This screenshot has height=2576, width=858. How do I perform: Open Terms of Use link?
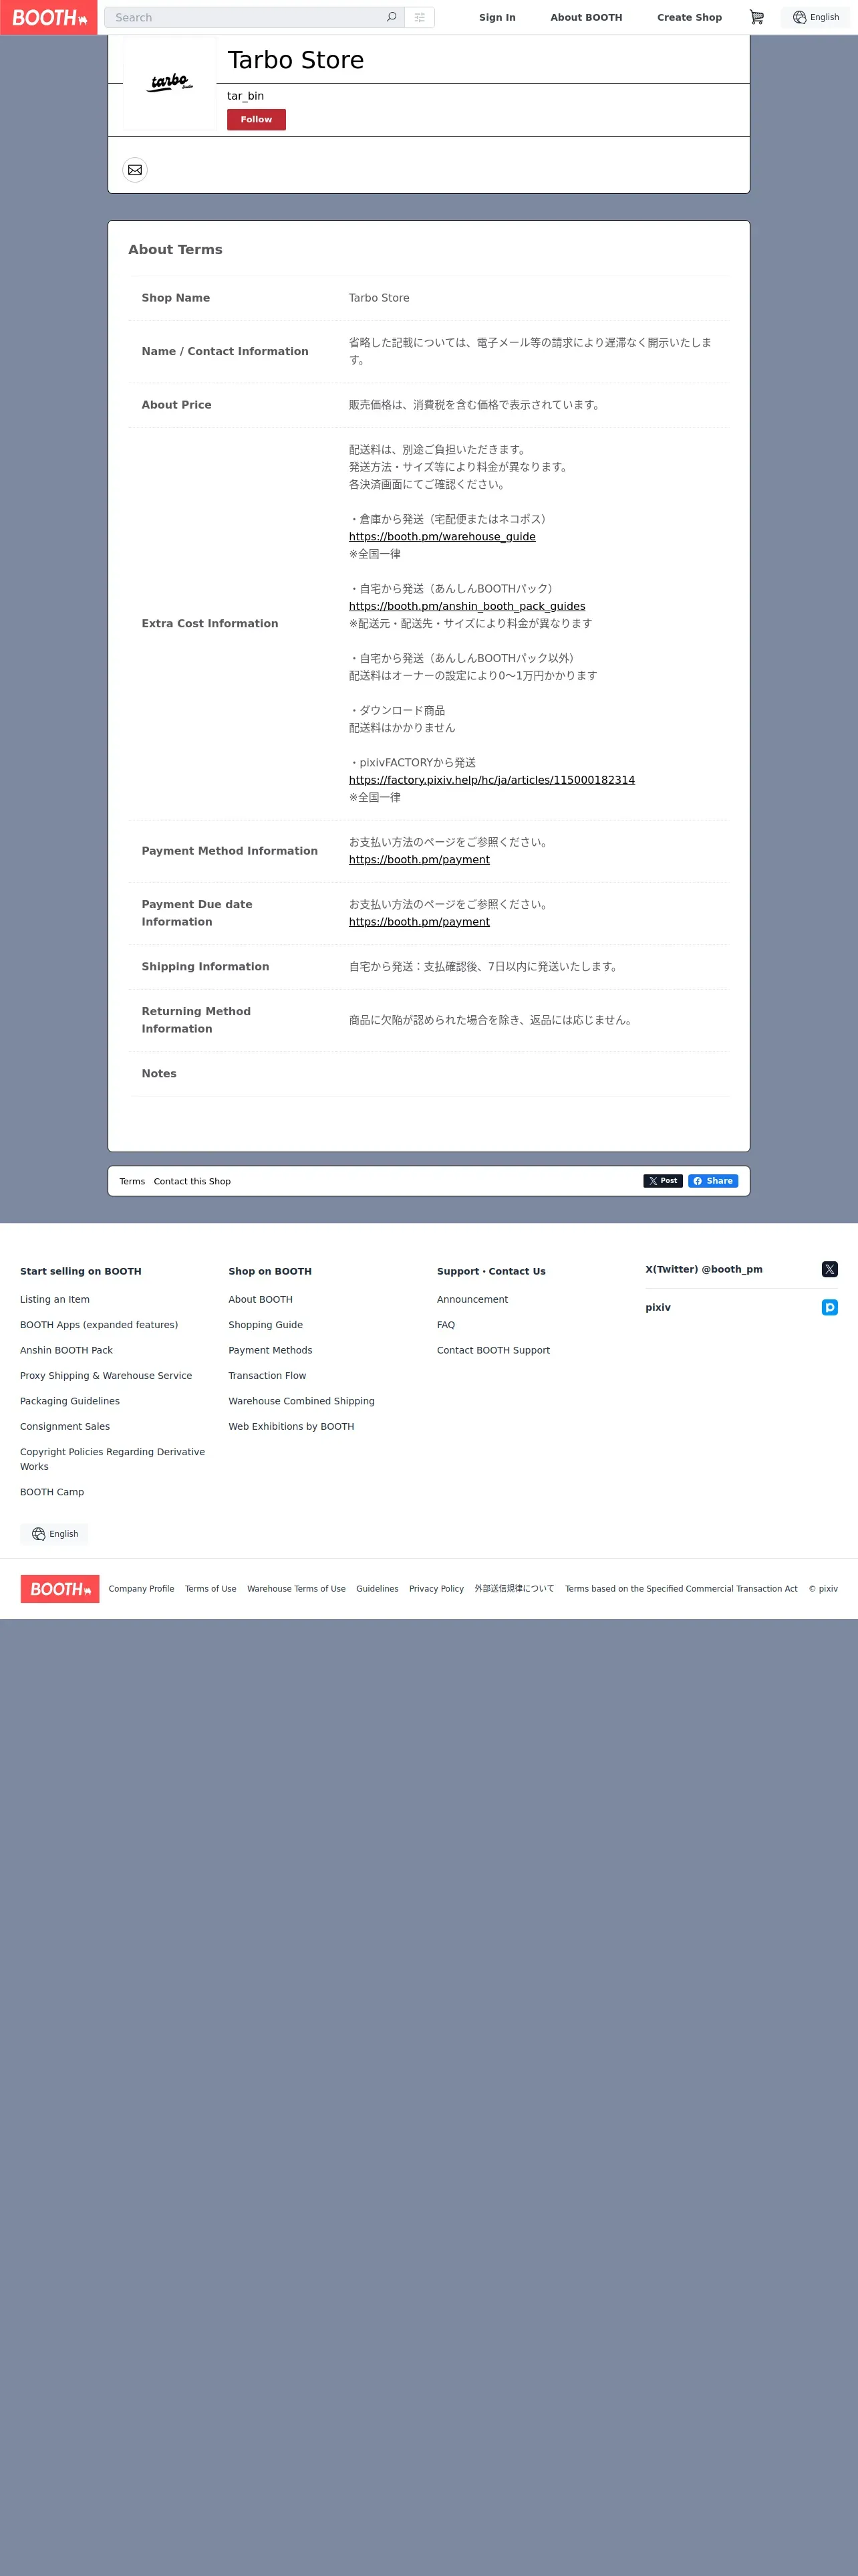pos(210,1588)
